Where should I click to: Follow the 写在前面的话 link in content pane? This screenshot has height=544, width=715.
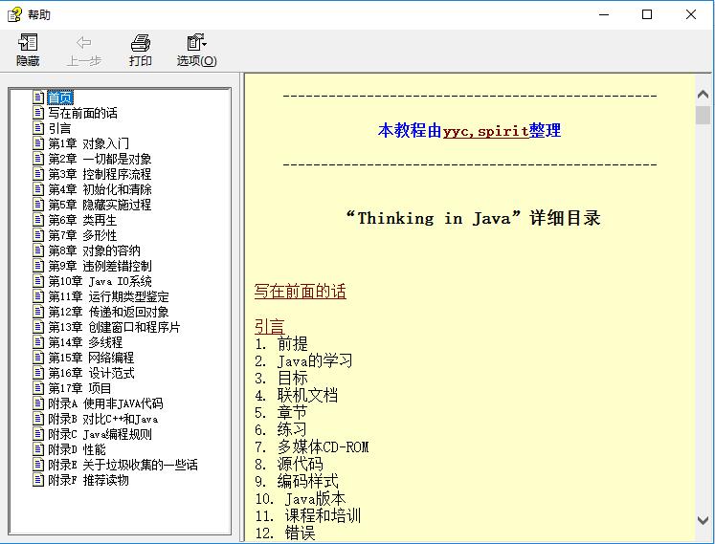coord(300,292)
